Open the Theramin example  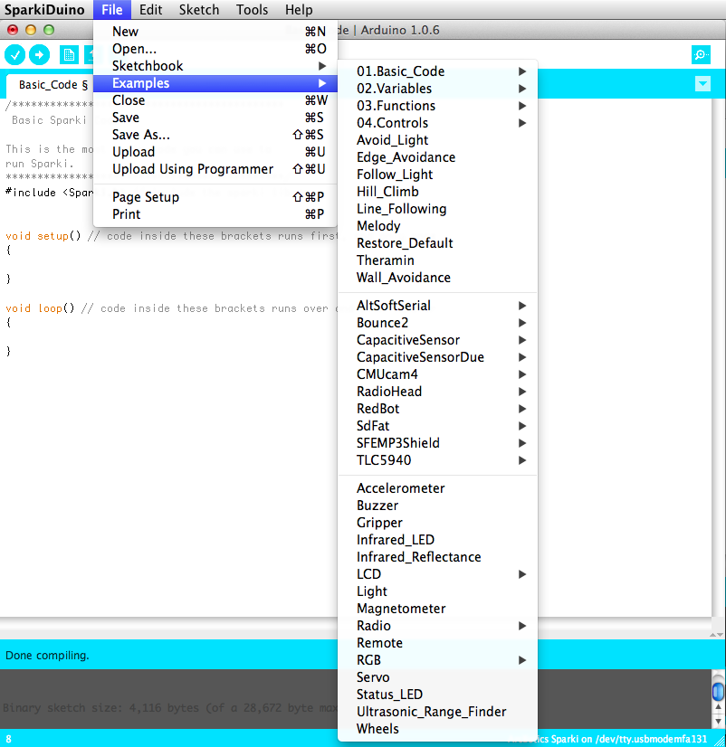438,260
